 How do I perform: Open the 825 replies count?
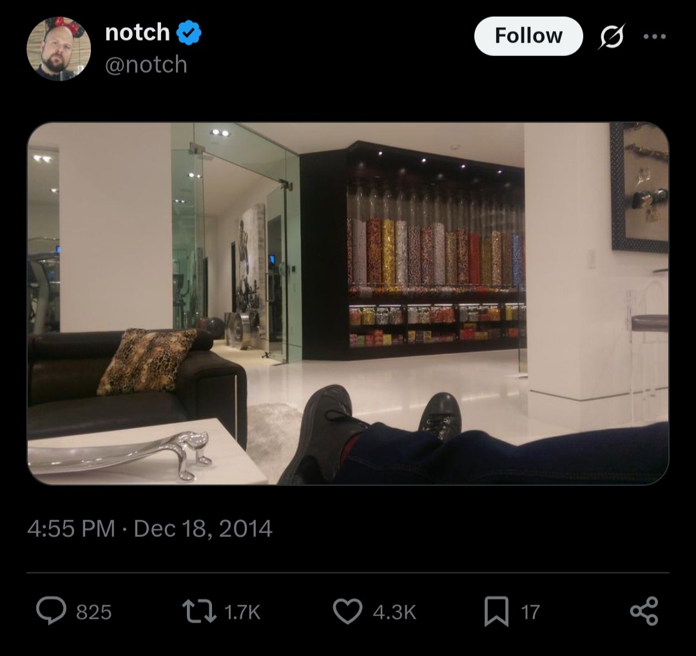[93, 612]
